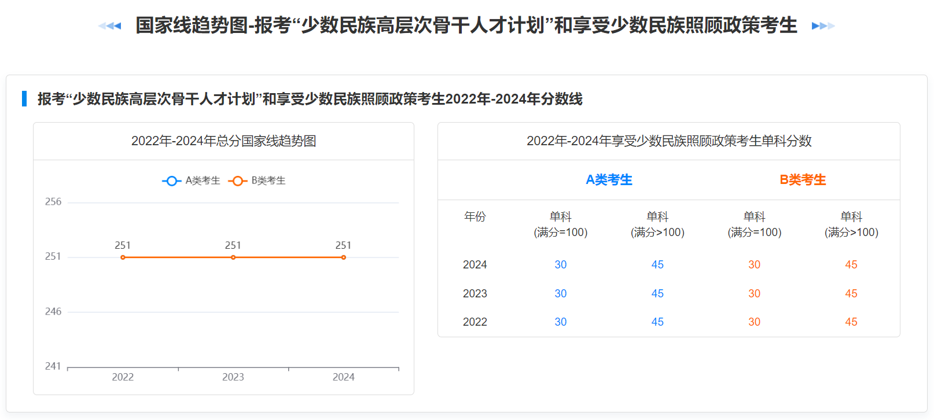Click 2022 B类 score 45

[x=851, y=322]
